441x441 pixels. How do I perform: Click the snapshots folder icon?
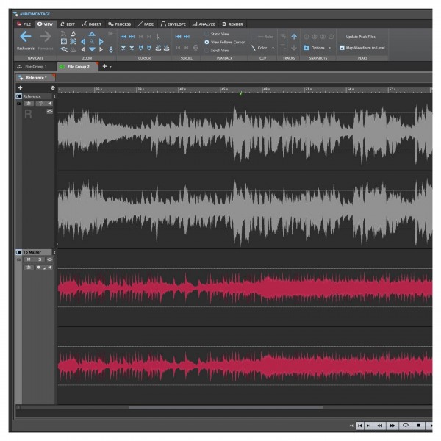[x=306, y=48]
